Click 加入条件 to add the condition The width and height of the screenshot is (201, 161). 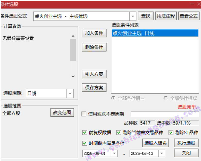pos(94,33)
